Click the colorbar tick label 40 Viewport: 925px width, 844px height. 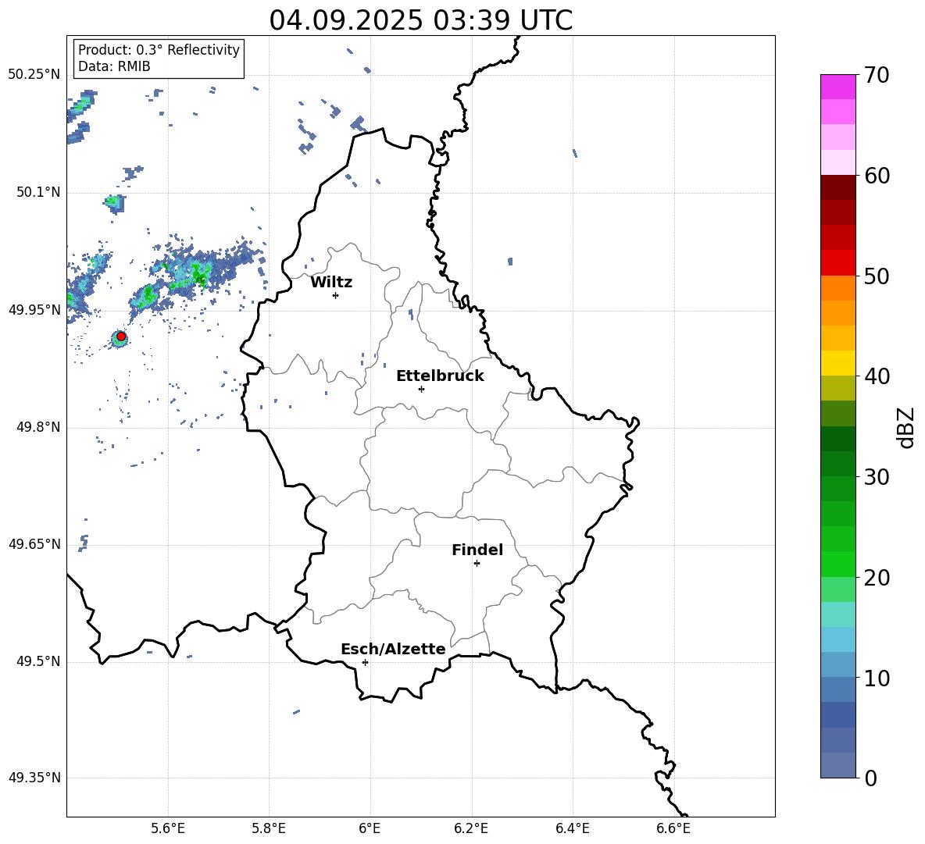877,376
